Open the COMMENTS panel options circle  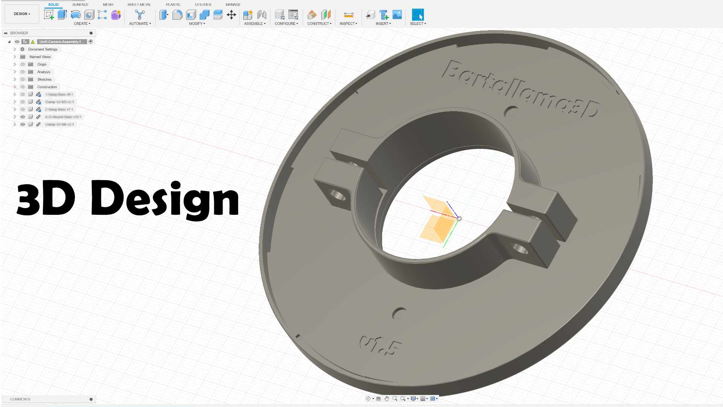[x=91, y=399]
